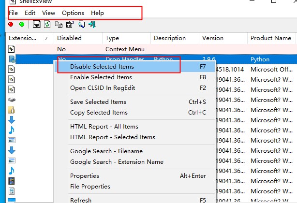Open the View menu
This screenshot has width=297, height=203.
click(x=48, y=13)
